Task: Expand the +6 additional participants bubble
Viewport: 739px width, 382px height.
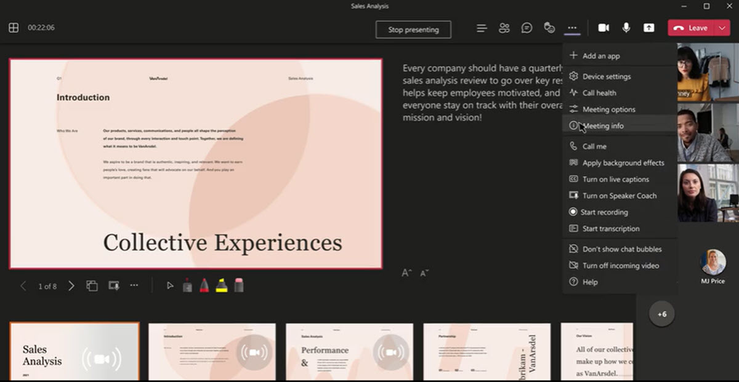Action: [x=662, y=314]
